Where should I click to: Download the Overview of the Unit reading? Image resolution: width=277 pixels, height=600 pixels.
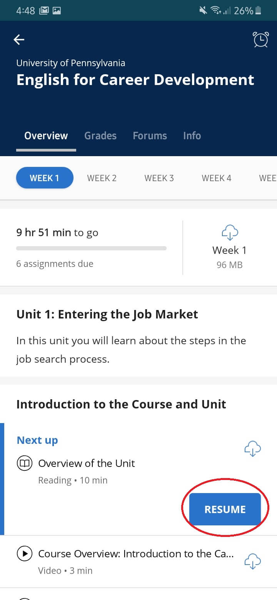253,448
